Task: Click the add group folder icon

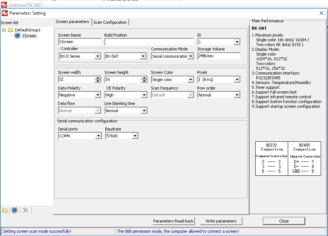Action: pyautogui.click(x=5, y=210)
